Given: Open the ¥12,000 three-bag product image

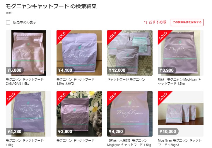Looking at the screenshot, I should (x=130, y=53).
